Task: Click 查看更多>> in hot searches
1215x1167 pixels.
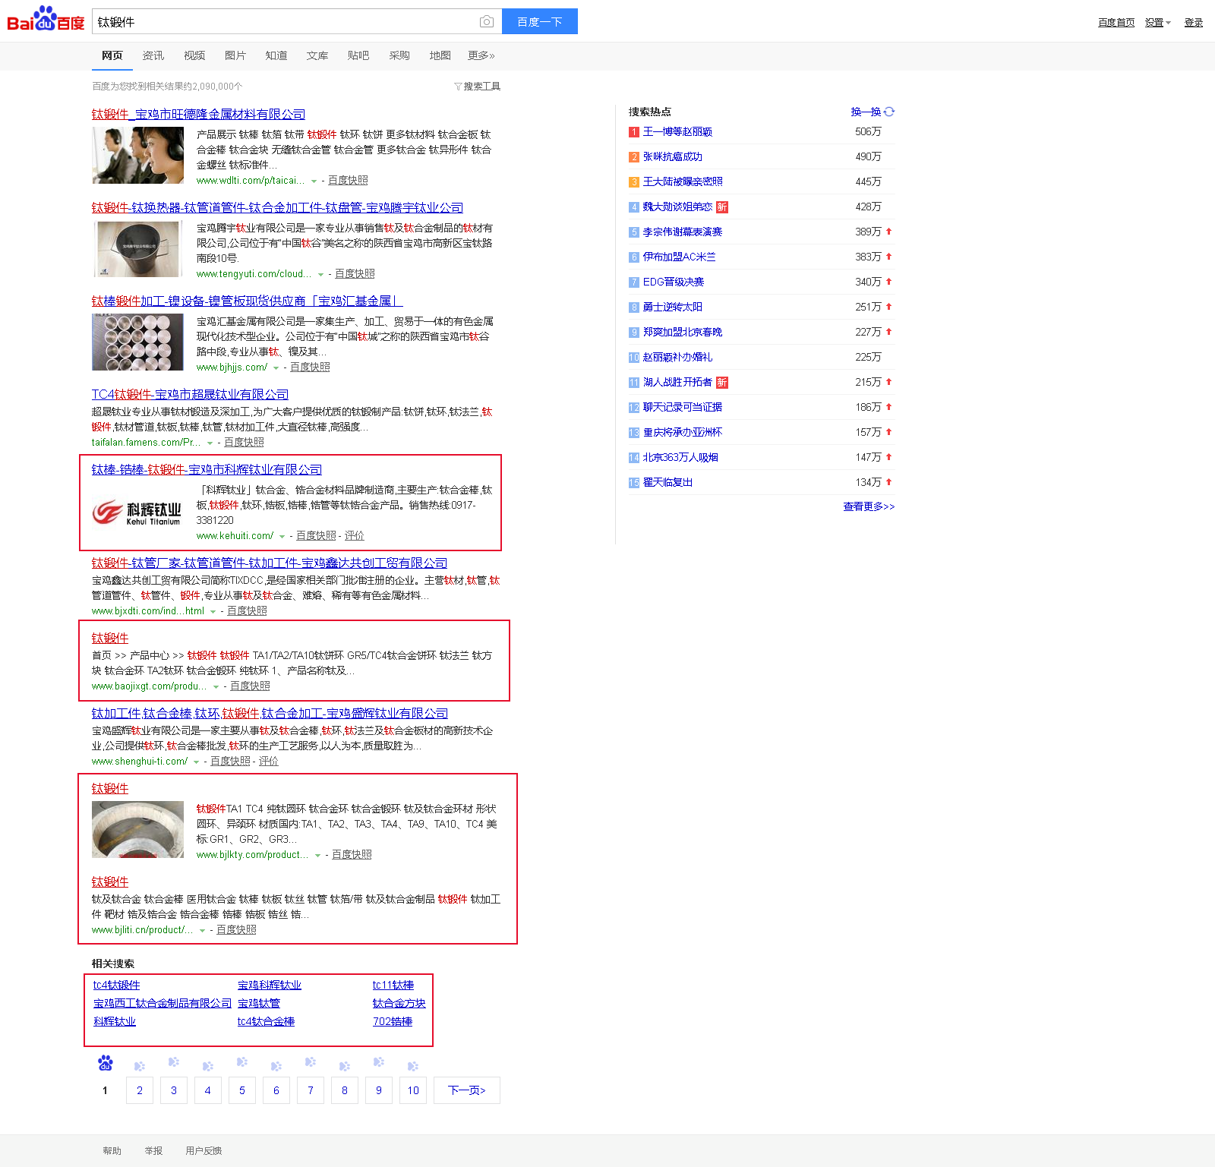Action: click(x=869, y=506)
